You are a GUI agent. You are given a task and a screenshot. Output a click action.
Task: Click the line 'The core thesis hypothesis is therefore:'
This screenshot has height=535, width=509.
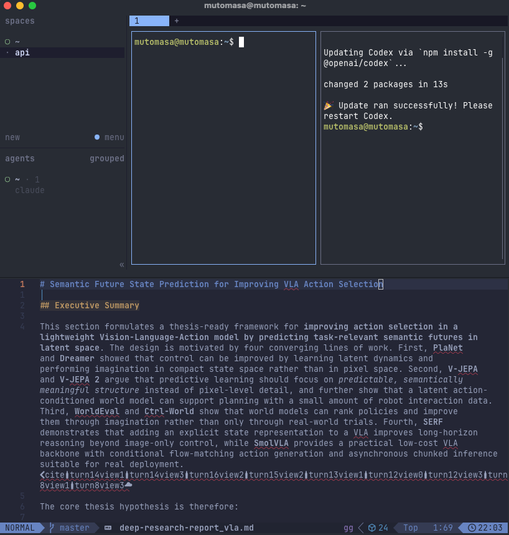139,506
